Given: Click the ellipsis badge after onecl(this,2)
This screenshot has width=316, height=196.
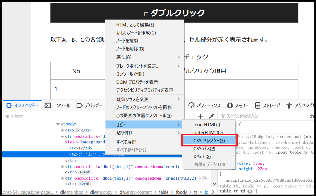Looking at the screenshot, I should (204, 178).
